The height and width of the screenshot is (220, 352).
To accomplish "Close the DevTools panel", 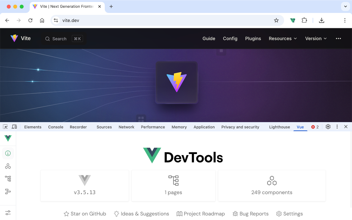I will [346, 127].
